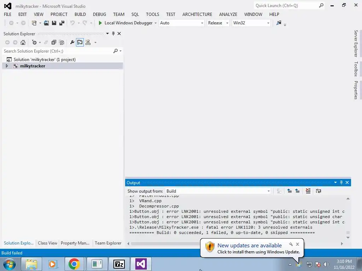Open the debugger target dropdown arrow
The height and width of the screenshot is (271, 362).
point(156,23)
